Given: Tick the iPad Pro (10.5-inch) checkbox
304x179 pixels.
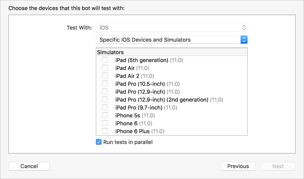Looking at the screenshot, I should point(105,84).
